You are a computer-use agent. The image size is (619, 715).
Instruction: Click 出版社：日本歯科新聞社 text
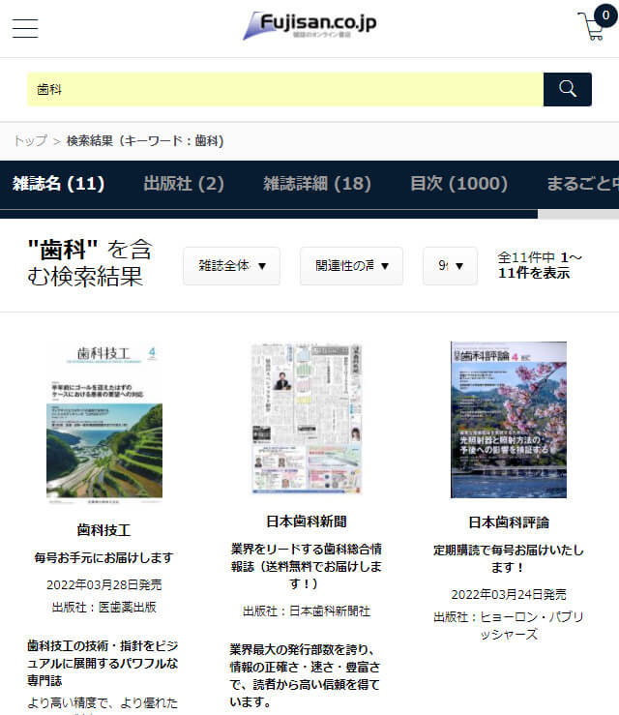pyautogui.click(x=307, y=611)
